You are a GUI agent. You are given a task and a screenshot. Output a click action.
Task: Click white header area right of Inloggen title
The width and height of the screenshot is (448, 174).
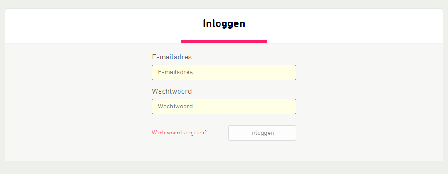[354, 26]
